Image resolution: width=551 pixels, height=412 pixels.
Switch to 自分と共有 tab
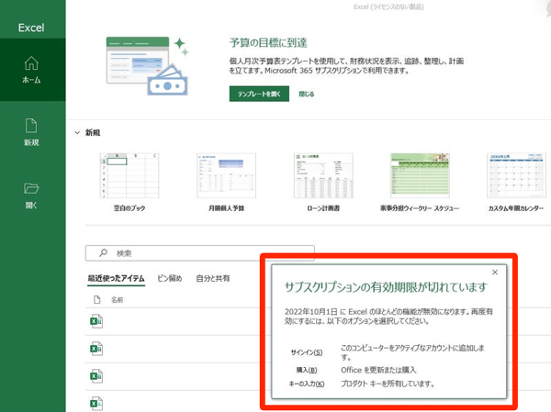pyautogui.click(x=213, y=278)
